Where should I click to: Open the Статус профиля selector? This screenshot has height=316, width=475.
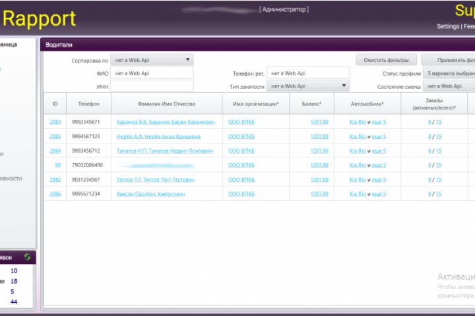(x=449, y=73)
